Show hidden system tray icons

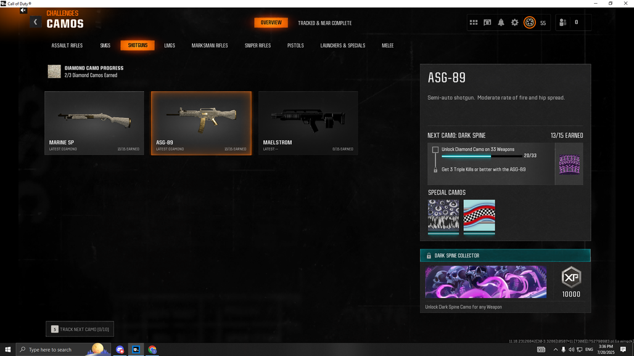(555, 350)
